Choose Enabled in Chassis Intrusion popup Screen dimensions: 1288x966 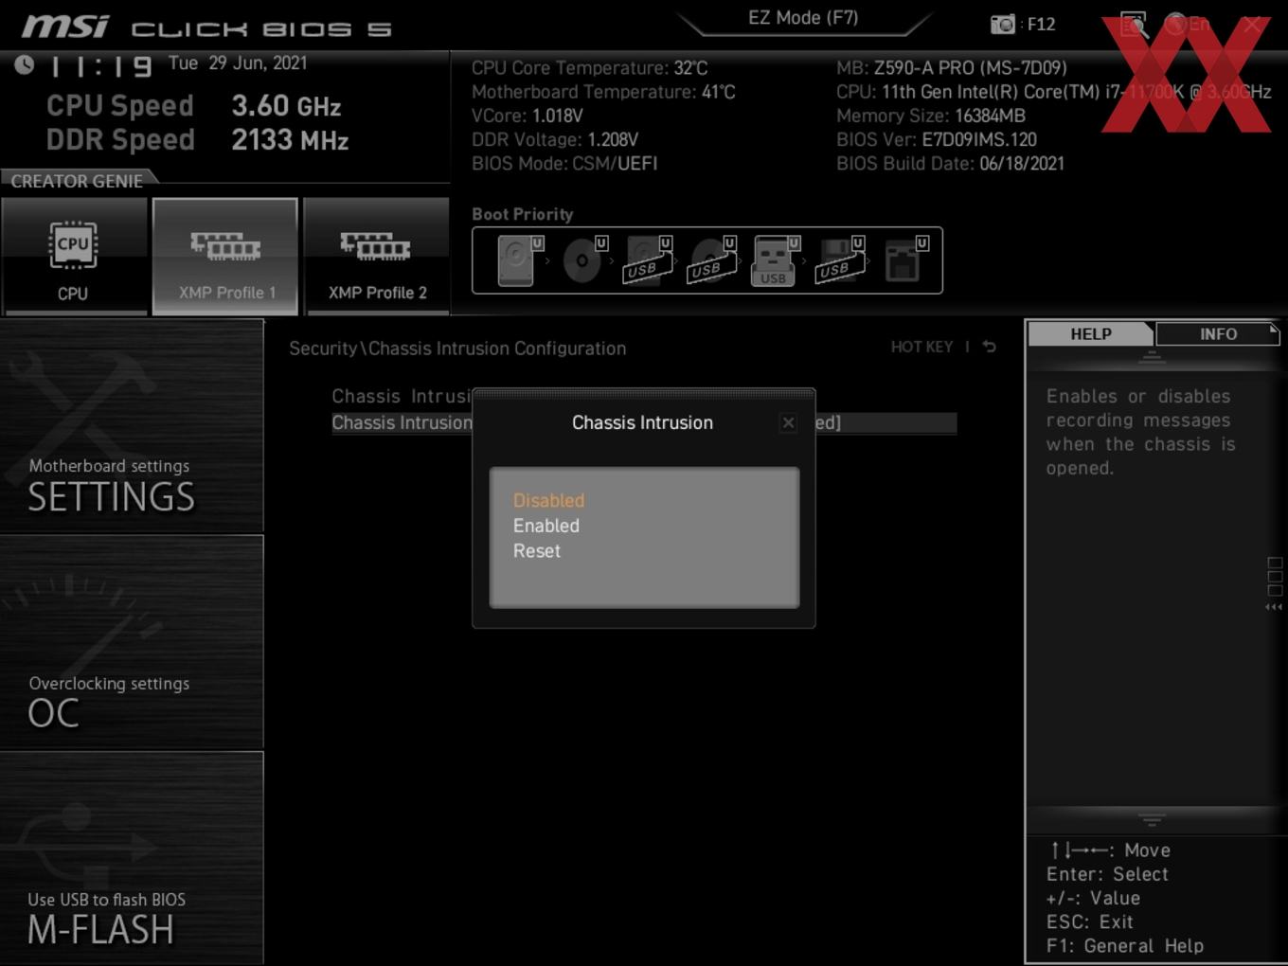(546, 526)
